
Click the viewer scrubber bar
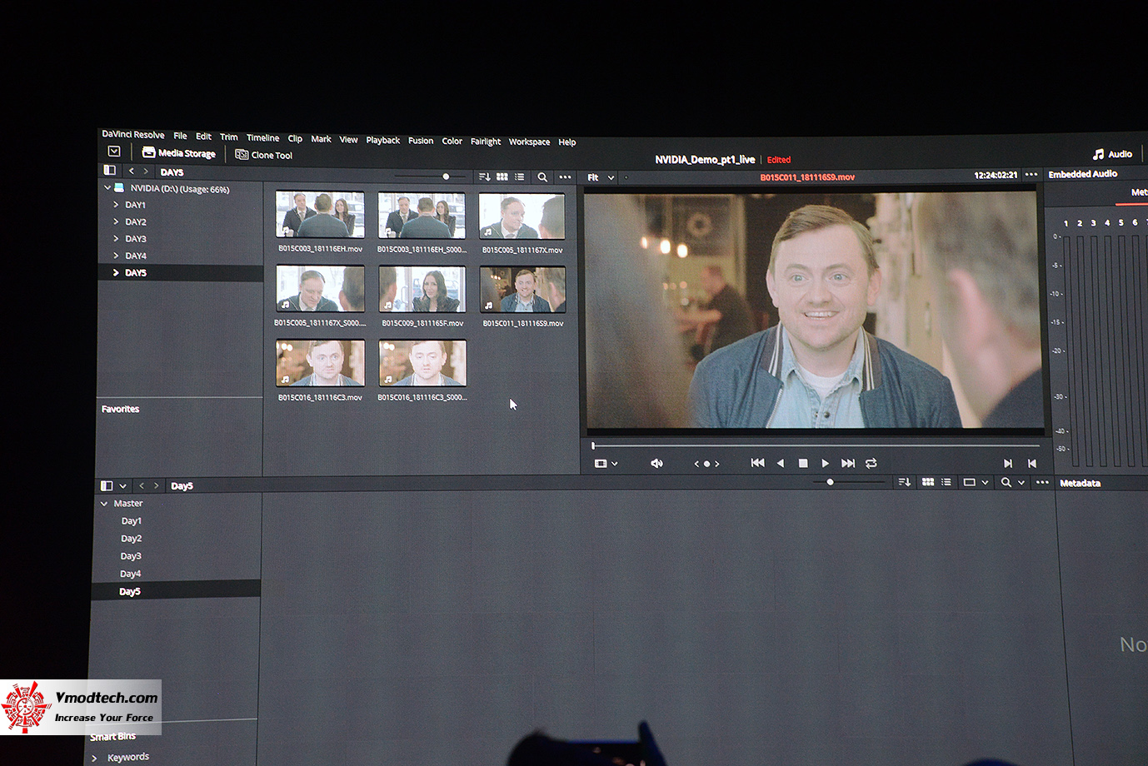click(x=816, y=446)
